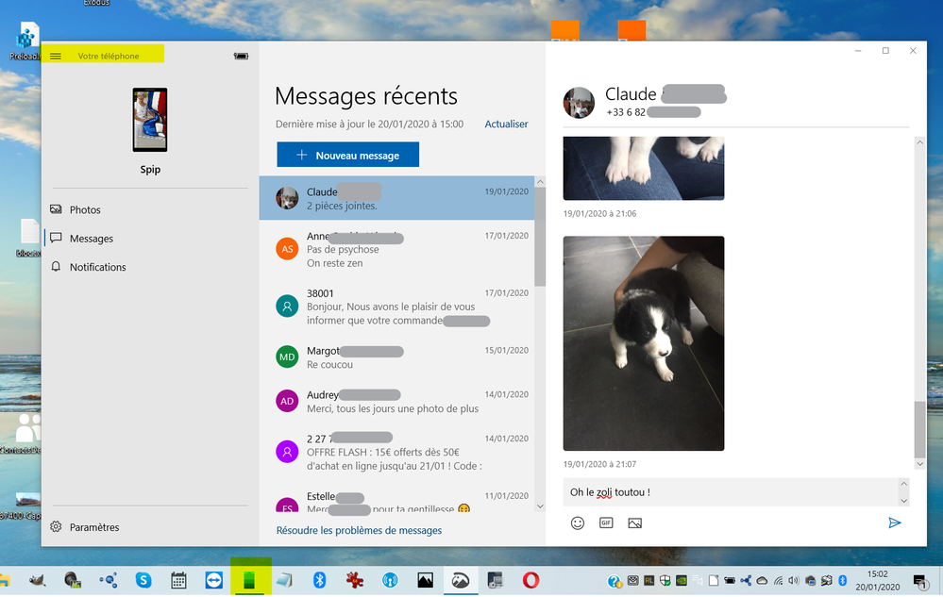Open the black photo viewer taskbar icon
This screenshot has width=943, height=597.
pos(425,580)
